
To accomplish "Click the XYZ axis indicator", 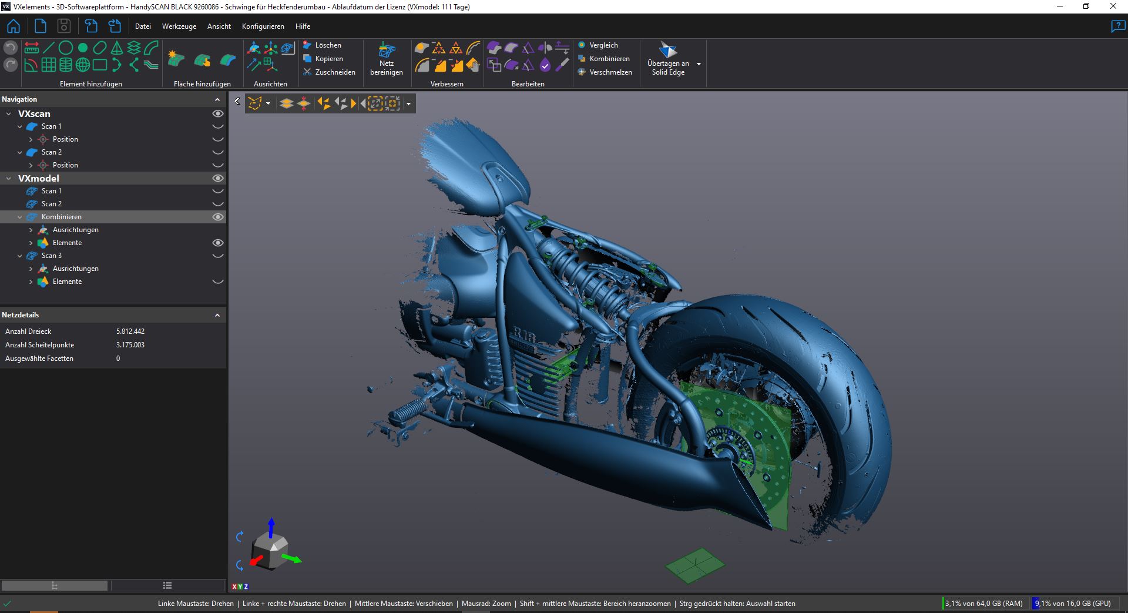I will click(x=240, y=587).
